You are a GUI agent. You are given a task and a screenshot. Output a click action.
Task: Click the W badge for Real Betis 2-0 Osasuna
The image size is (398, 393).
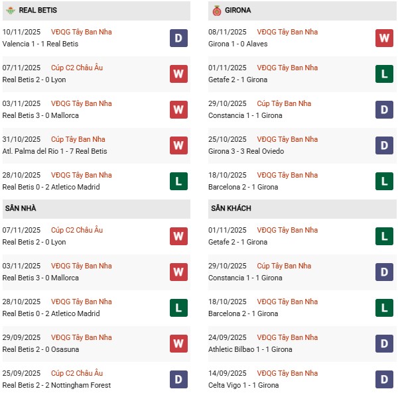click(178, 343)
